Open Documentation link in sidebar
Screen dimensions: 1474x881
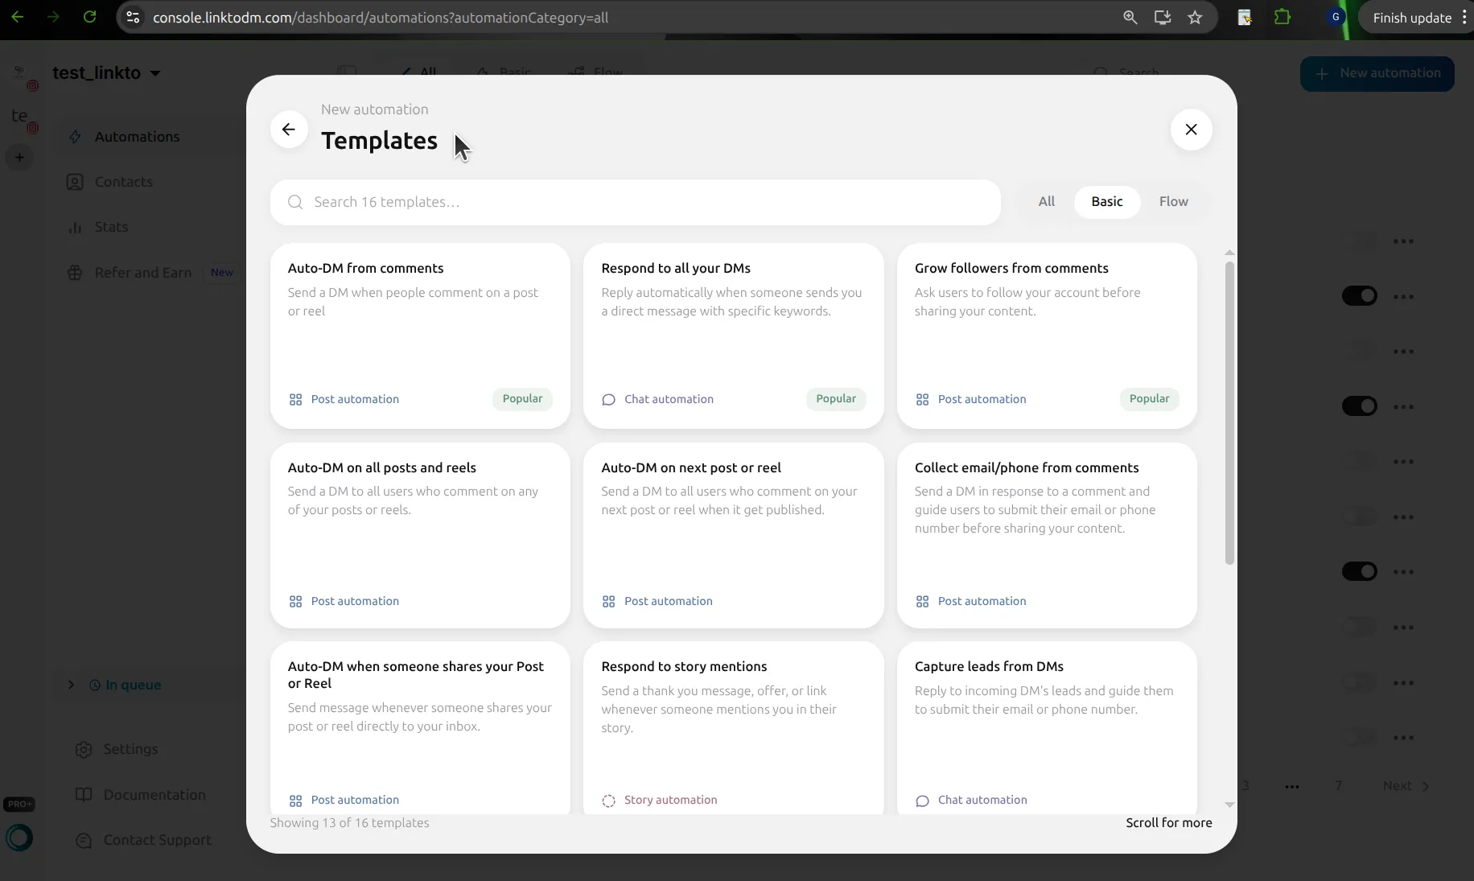point(154,795)
